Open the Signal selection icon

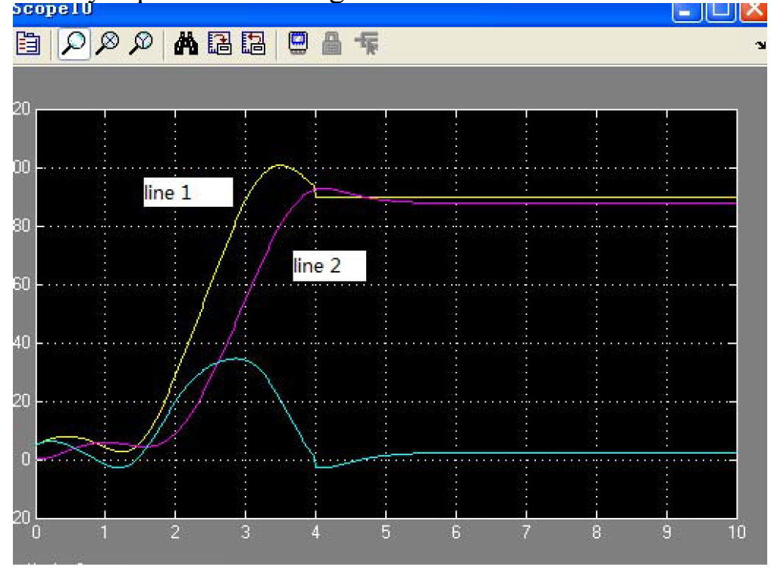pos(366,45)
